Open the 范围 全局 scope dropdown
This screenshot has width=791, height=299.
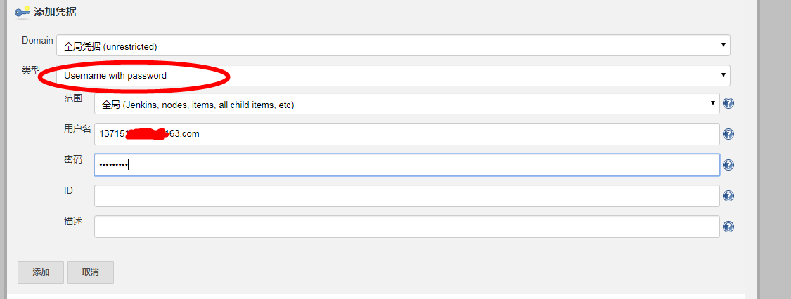pos(406,104)
